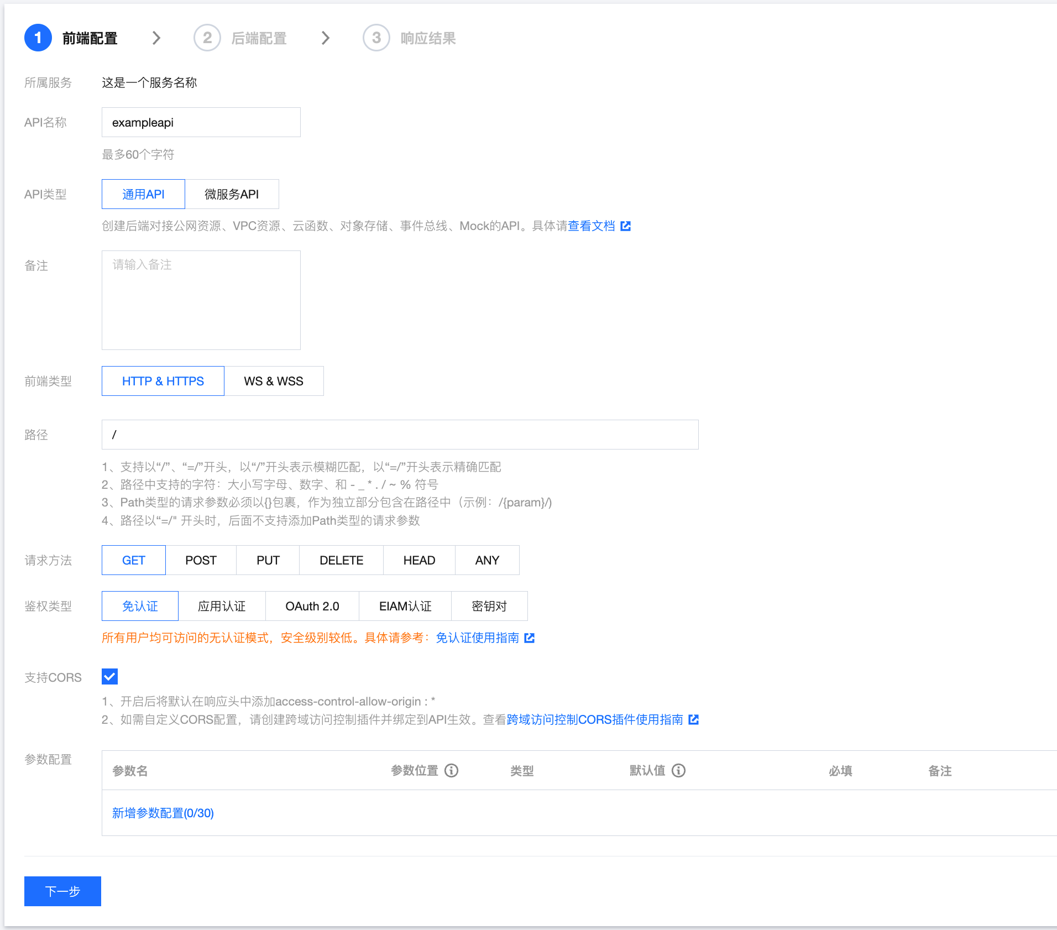Click the 最多60个字符 hint text
The image size is (1057, 930).
tap(138, 154)
